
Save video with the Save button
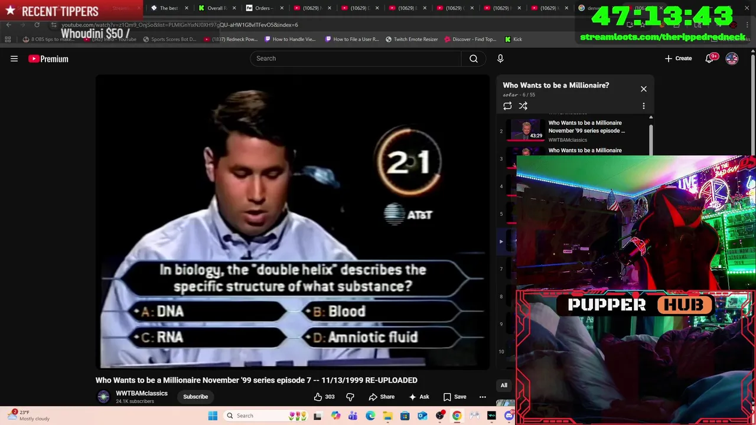[x=454, y=397]
